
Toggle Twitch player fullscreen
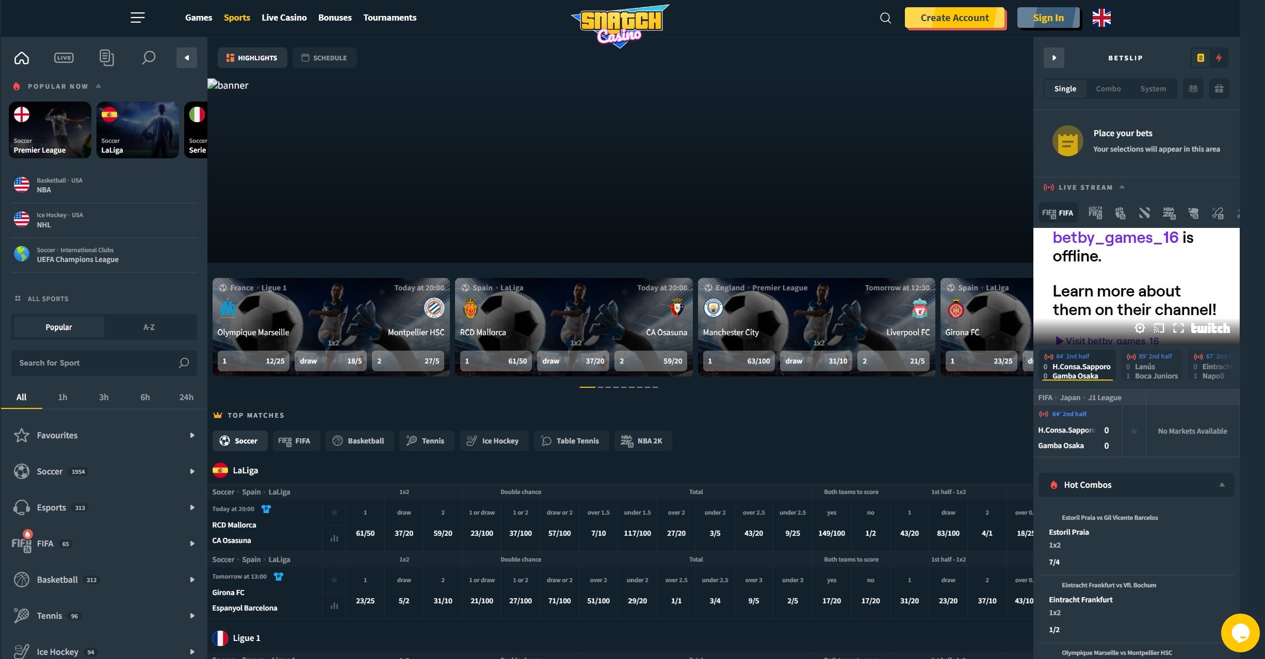[x=1178, y=328]
